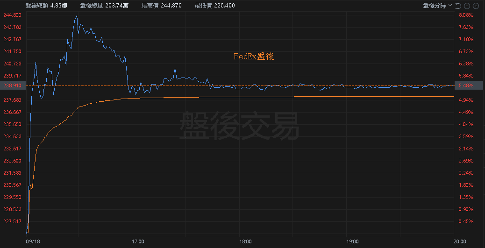
Task: Click the 229.550 price axis label
Action: point(12,197)
